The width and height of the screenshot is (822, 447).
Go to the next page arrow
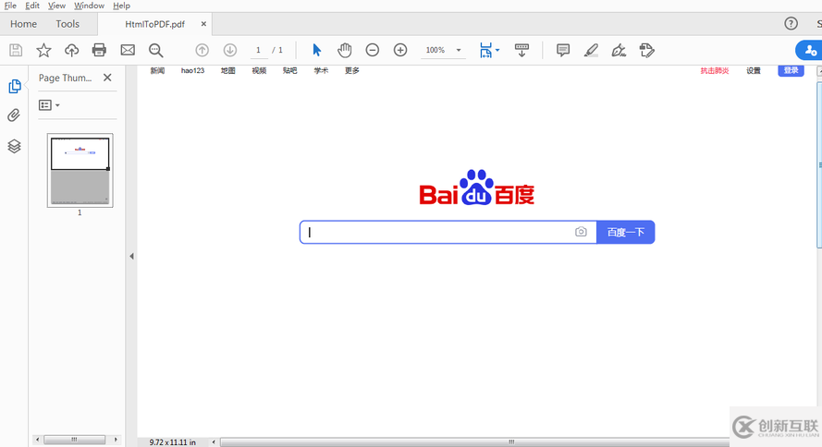point(229,50)
